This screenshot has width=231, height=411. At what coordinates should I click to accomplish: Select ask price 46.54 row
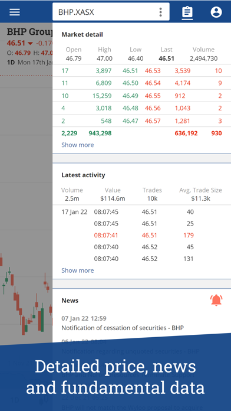153,83
